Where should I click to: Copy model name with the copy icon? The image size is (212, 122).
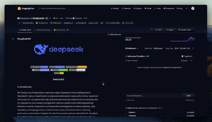click(x=50, y=18)
